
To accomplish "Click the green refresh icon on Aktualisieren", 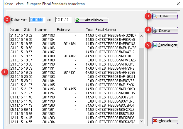I will coord(78,20).
